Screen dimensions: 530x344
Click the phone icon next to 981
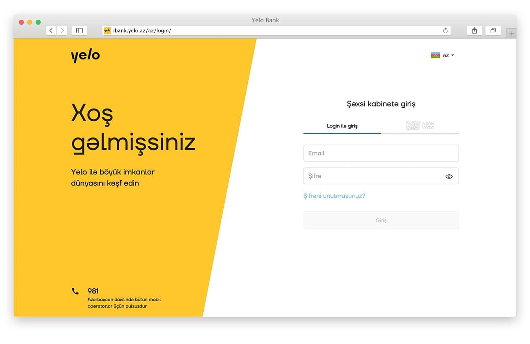click(x=75, y=291)
